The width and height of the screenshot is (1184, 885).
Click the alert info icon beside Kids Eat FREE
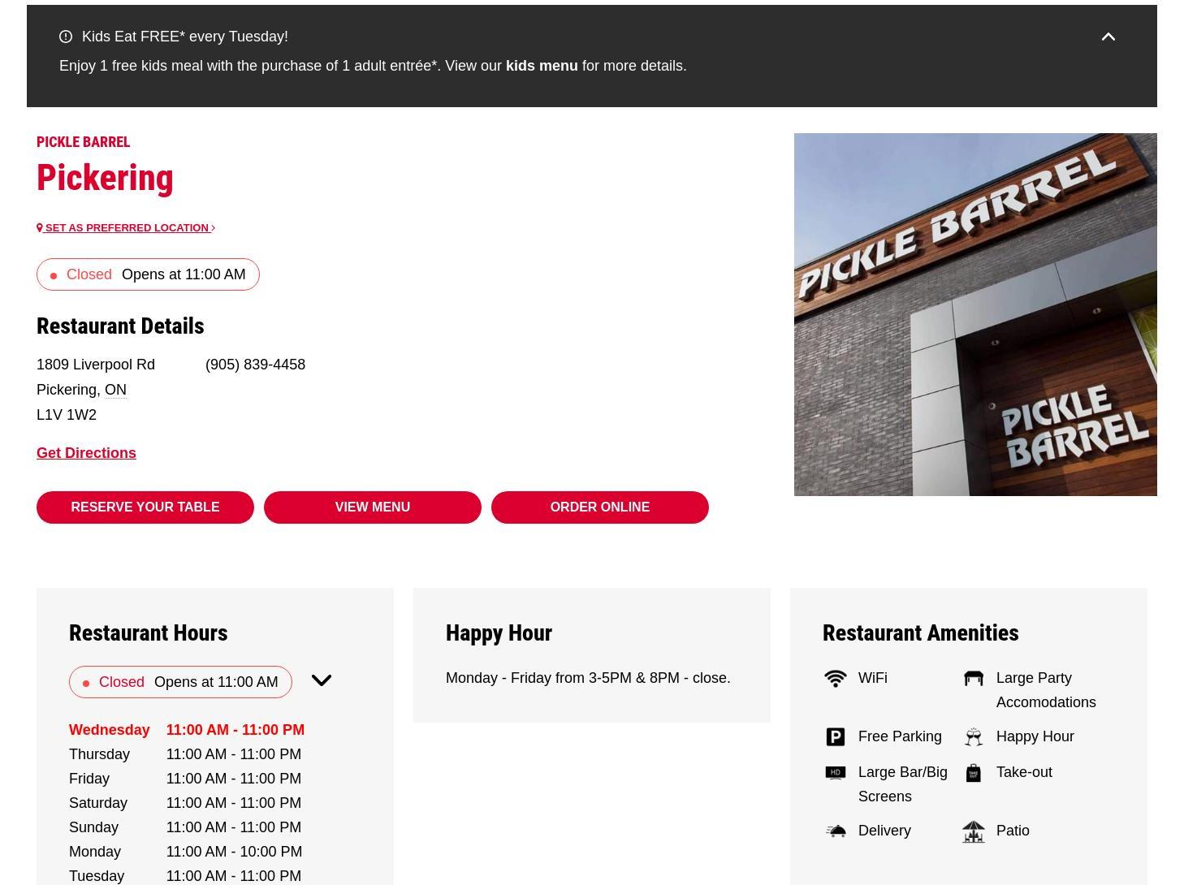tap(66, 37)
